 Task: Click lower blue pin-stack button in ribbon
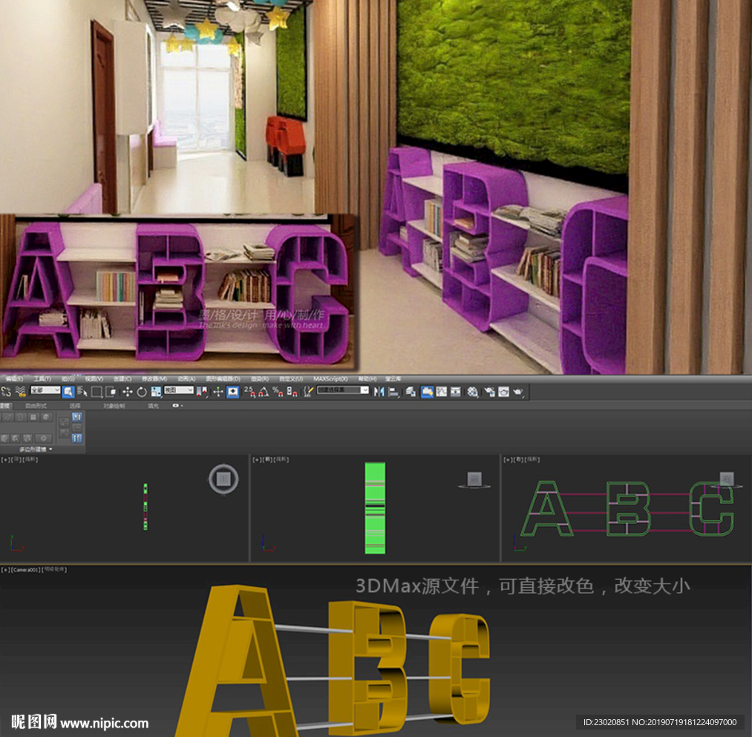point(76,439)
